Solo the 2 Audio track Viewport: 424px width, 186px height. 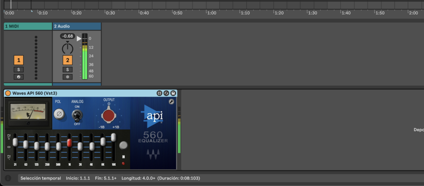pos(68,70)
